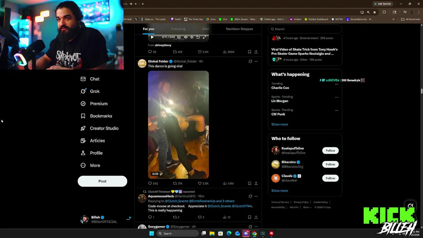The image size is (423, 238).
Task: Reply to the AquamooseHerb post
Action: [151, 217]
